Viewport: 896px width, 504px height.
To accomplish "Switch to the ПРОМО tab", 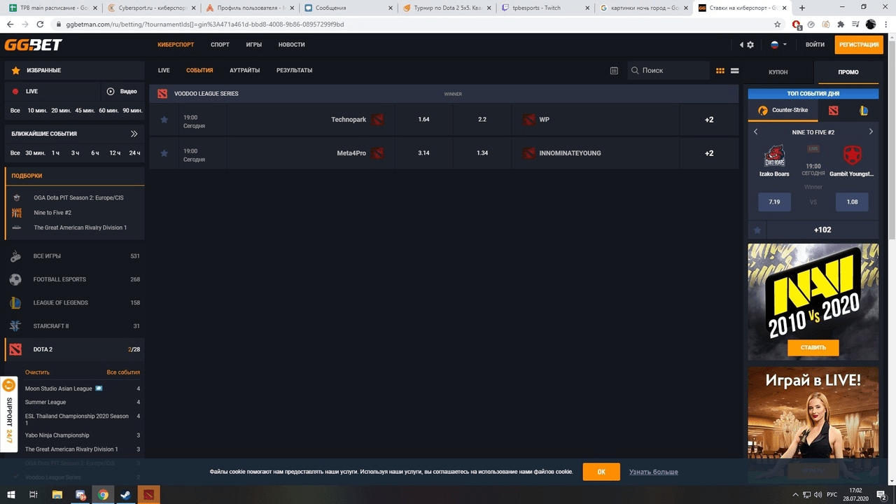I will pyautogui.click(x=848, y=72).
